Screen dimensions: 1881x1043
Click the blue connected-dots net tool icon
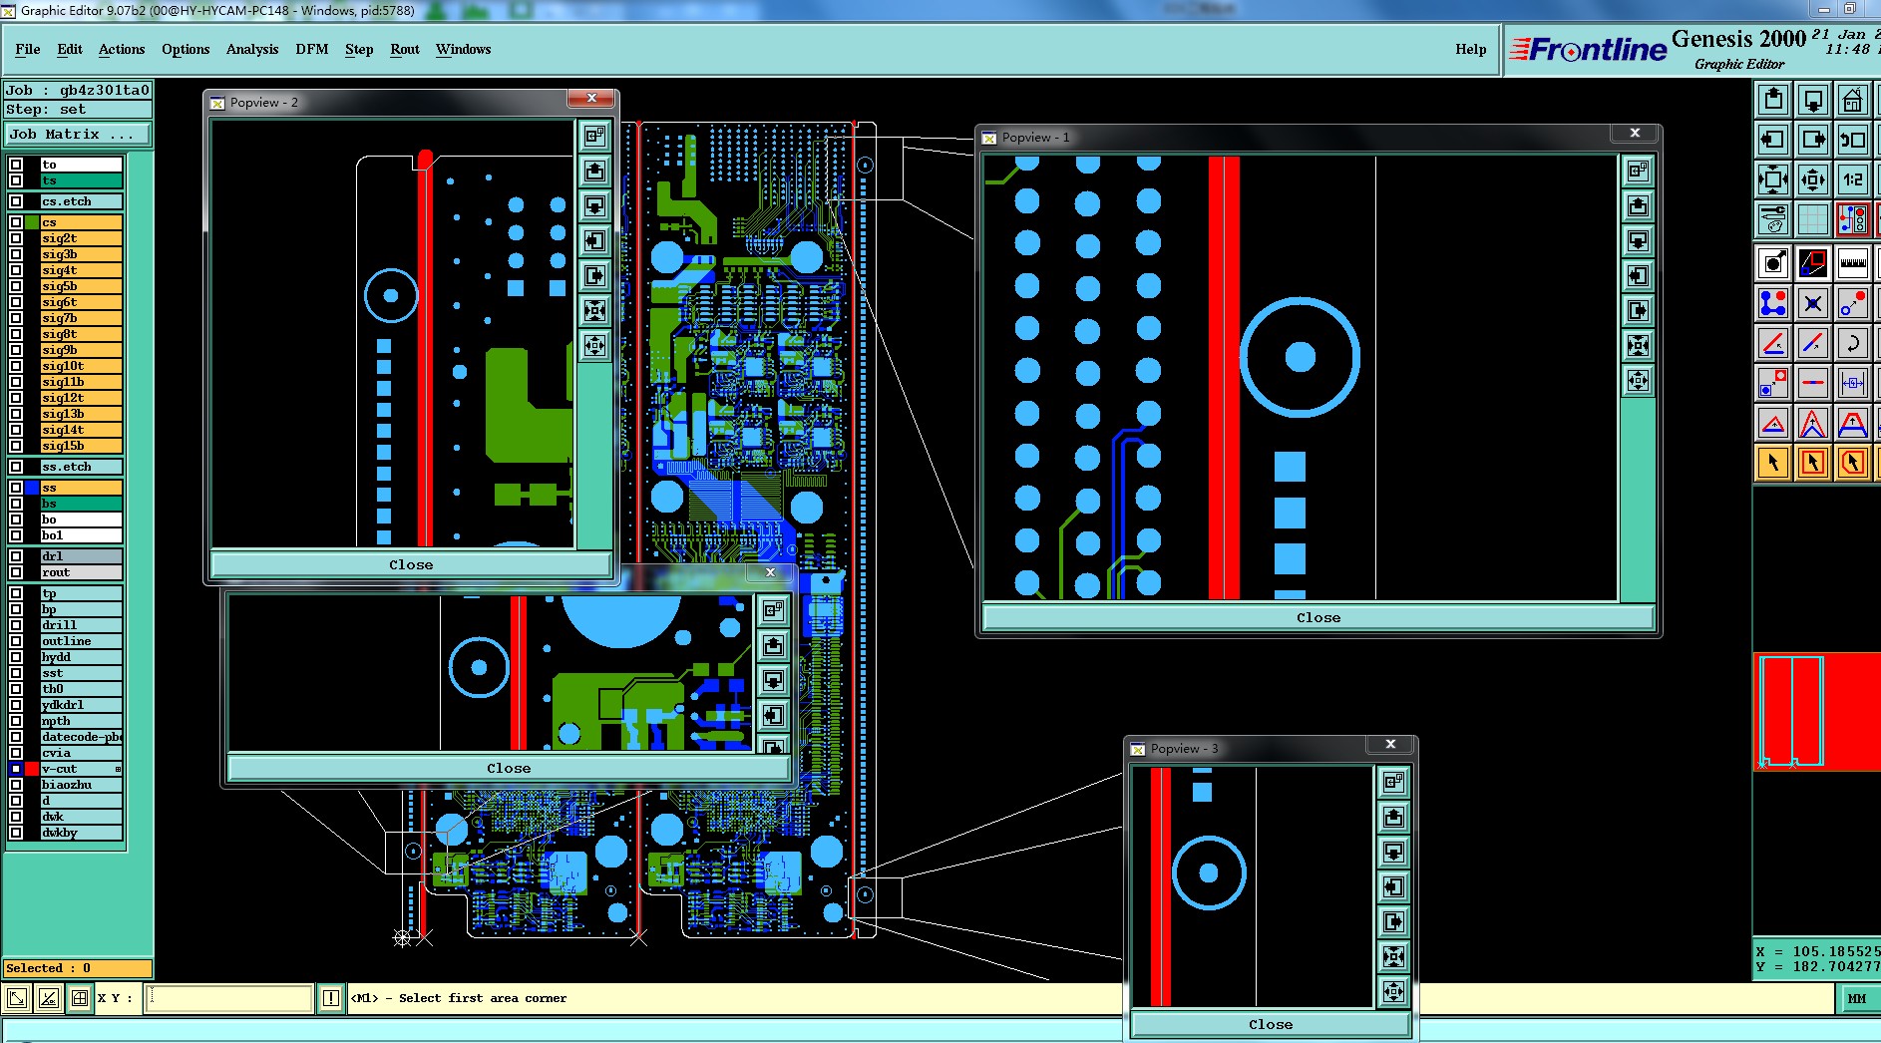(1772, 303)
